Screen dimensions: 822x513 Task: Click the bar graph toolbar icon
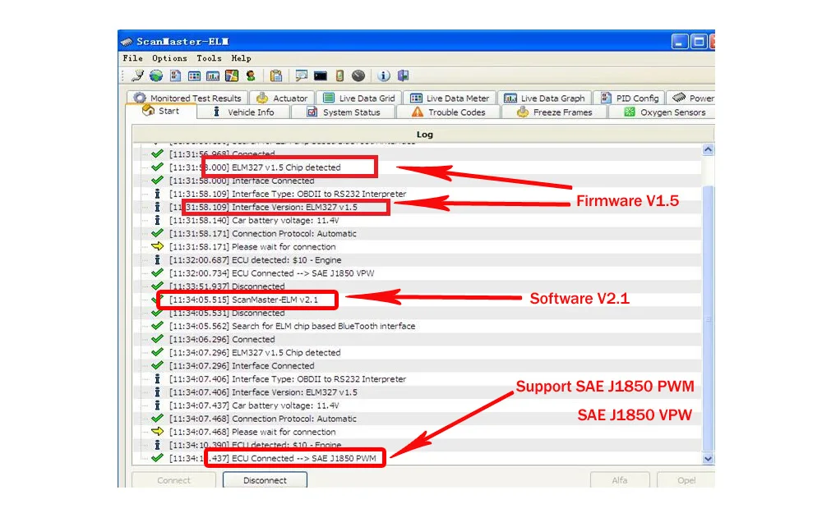[213, 76]
